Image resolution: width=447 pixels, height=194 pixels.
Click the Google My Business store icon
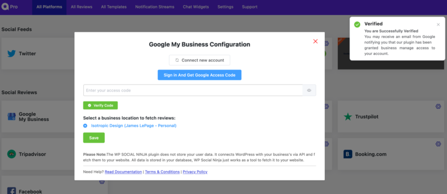point(11,117)
